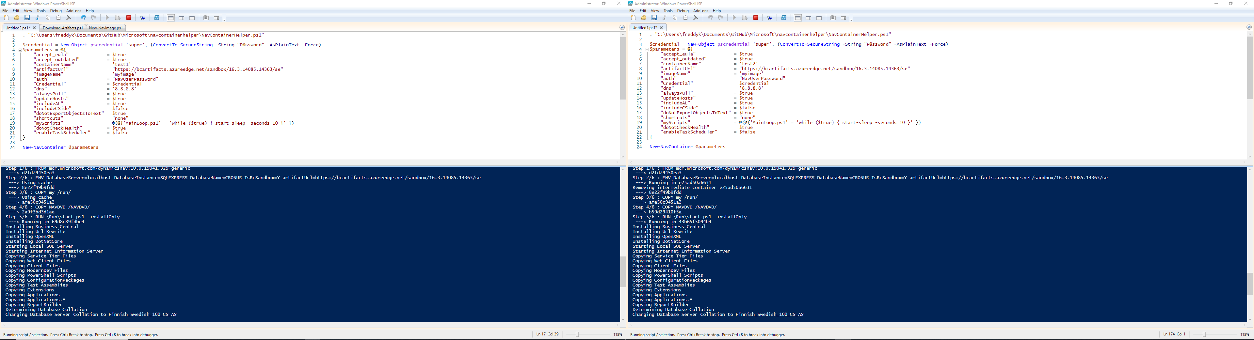Toggle Show Script Pane Top layout

tap(171, 18)
